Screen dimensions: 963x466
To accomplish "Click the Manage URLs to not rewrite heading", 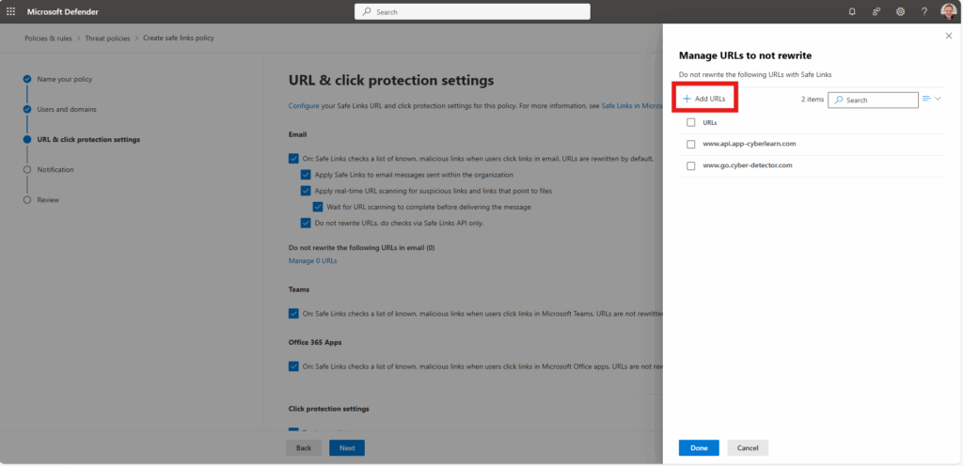I will click(746, 55).
